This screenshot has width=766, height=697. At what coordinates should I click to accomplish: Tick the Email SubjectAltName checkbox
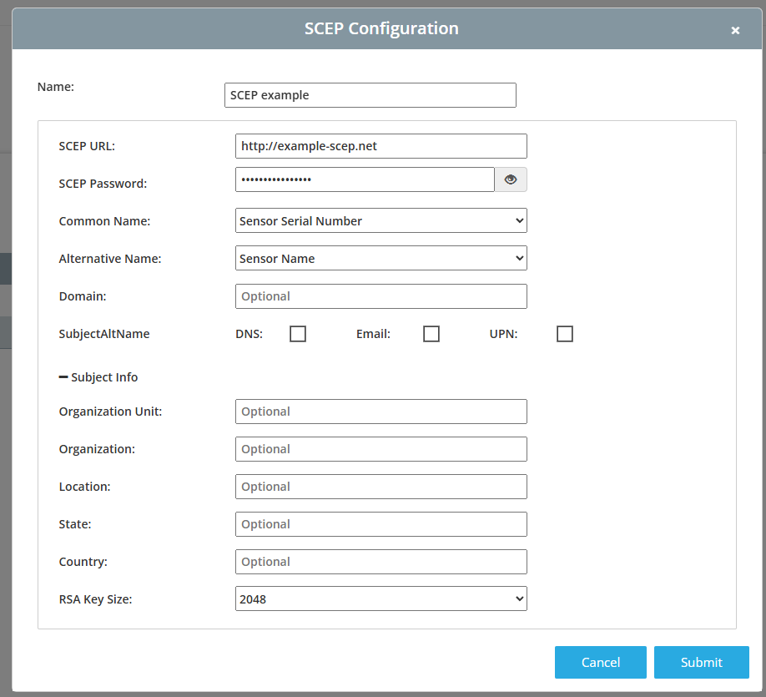pyautogui.click(x=431, y=334)
